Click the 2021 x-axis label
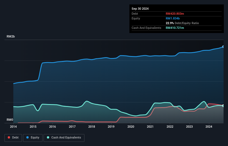228x146 pixels. point(150,127)
